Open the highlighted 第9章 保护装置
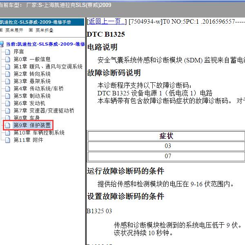The width and height of the screenshot is (245, 245). coord(32,125)
